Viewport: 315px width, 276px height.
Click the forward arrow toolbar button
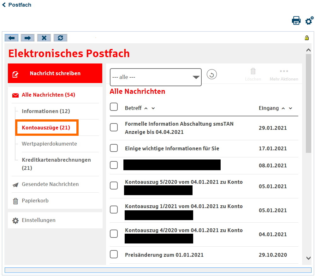pyautogui.click(x=28, y=38)
